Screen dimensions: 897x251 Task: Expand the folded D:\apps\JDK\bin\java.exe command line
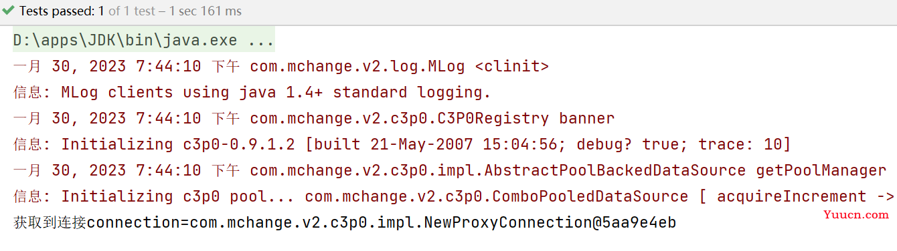[144, 40]
